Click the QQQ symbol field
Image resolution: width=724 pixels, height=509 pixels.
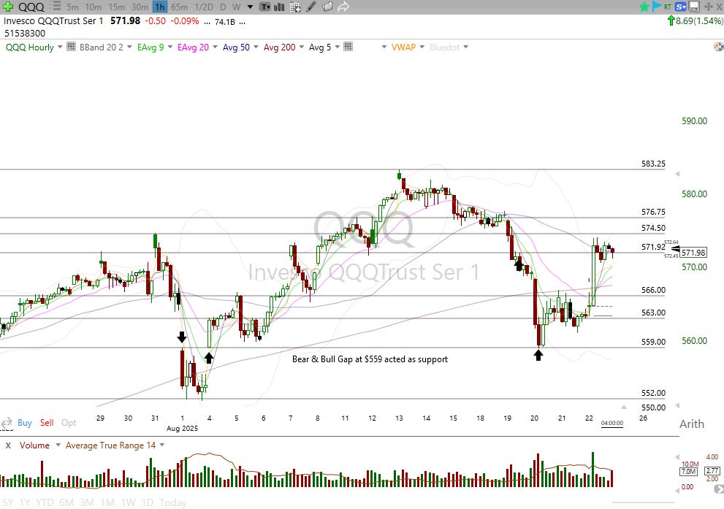click(31, 7)
